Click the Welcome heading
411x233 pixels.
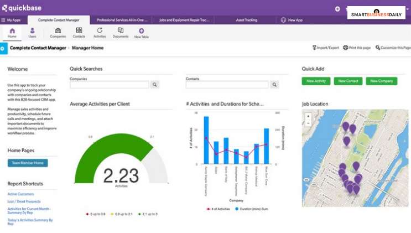pos(18,69)
